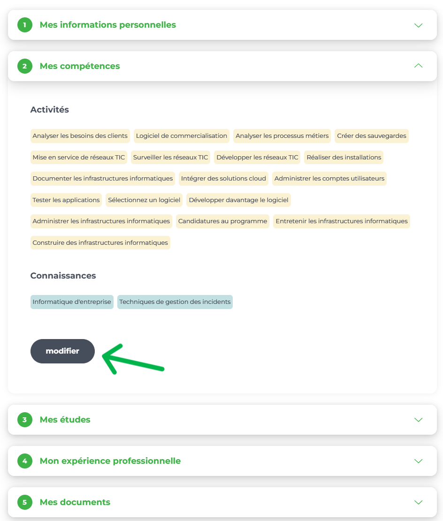Image resolution: width=443 pixels, height=521 pixels.
Task: Select the Tester les applications tag
Action: (x=66, y=200)
